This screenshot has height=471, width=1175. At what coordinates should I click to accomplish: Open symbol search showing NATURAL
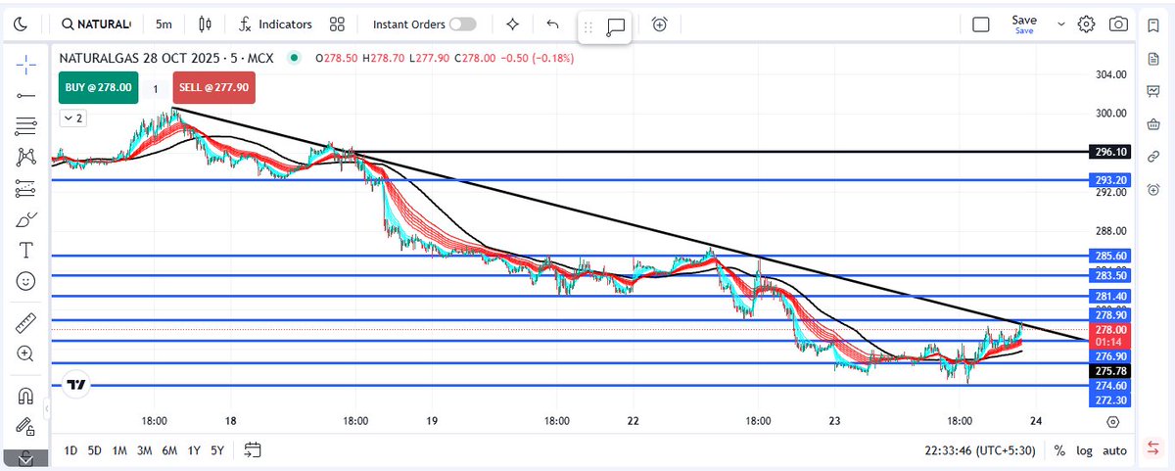tap(94, 24)
